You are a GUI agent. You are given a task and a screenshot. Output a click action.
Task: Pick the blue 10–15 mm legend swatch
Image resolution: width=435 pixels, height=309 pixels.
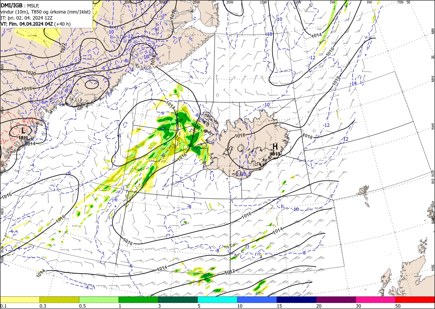[x=257, y=299]
